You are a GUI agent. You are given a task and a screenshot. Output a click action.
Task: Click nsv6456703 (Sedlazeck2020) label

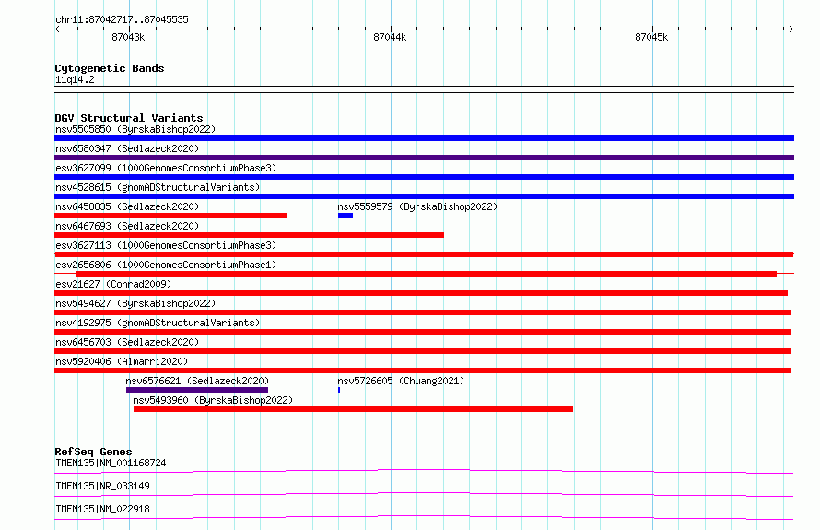(x=127, y=342)
